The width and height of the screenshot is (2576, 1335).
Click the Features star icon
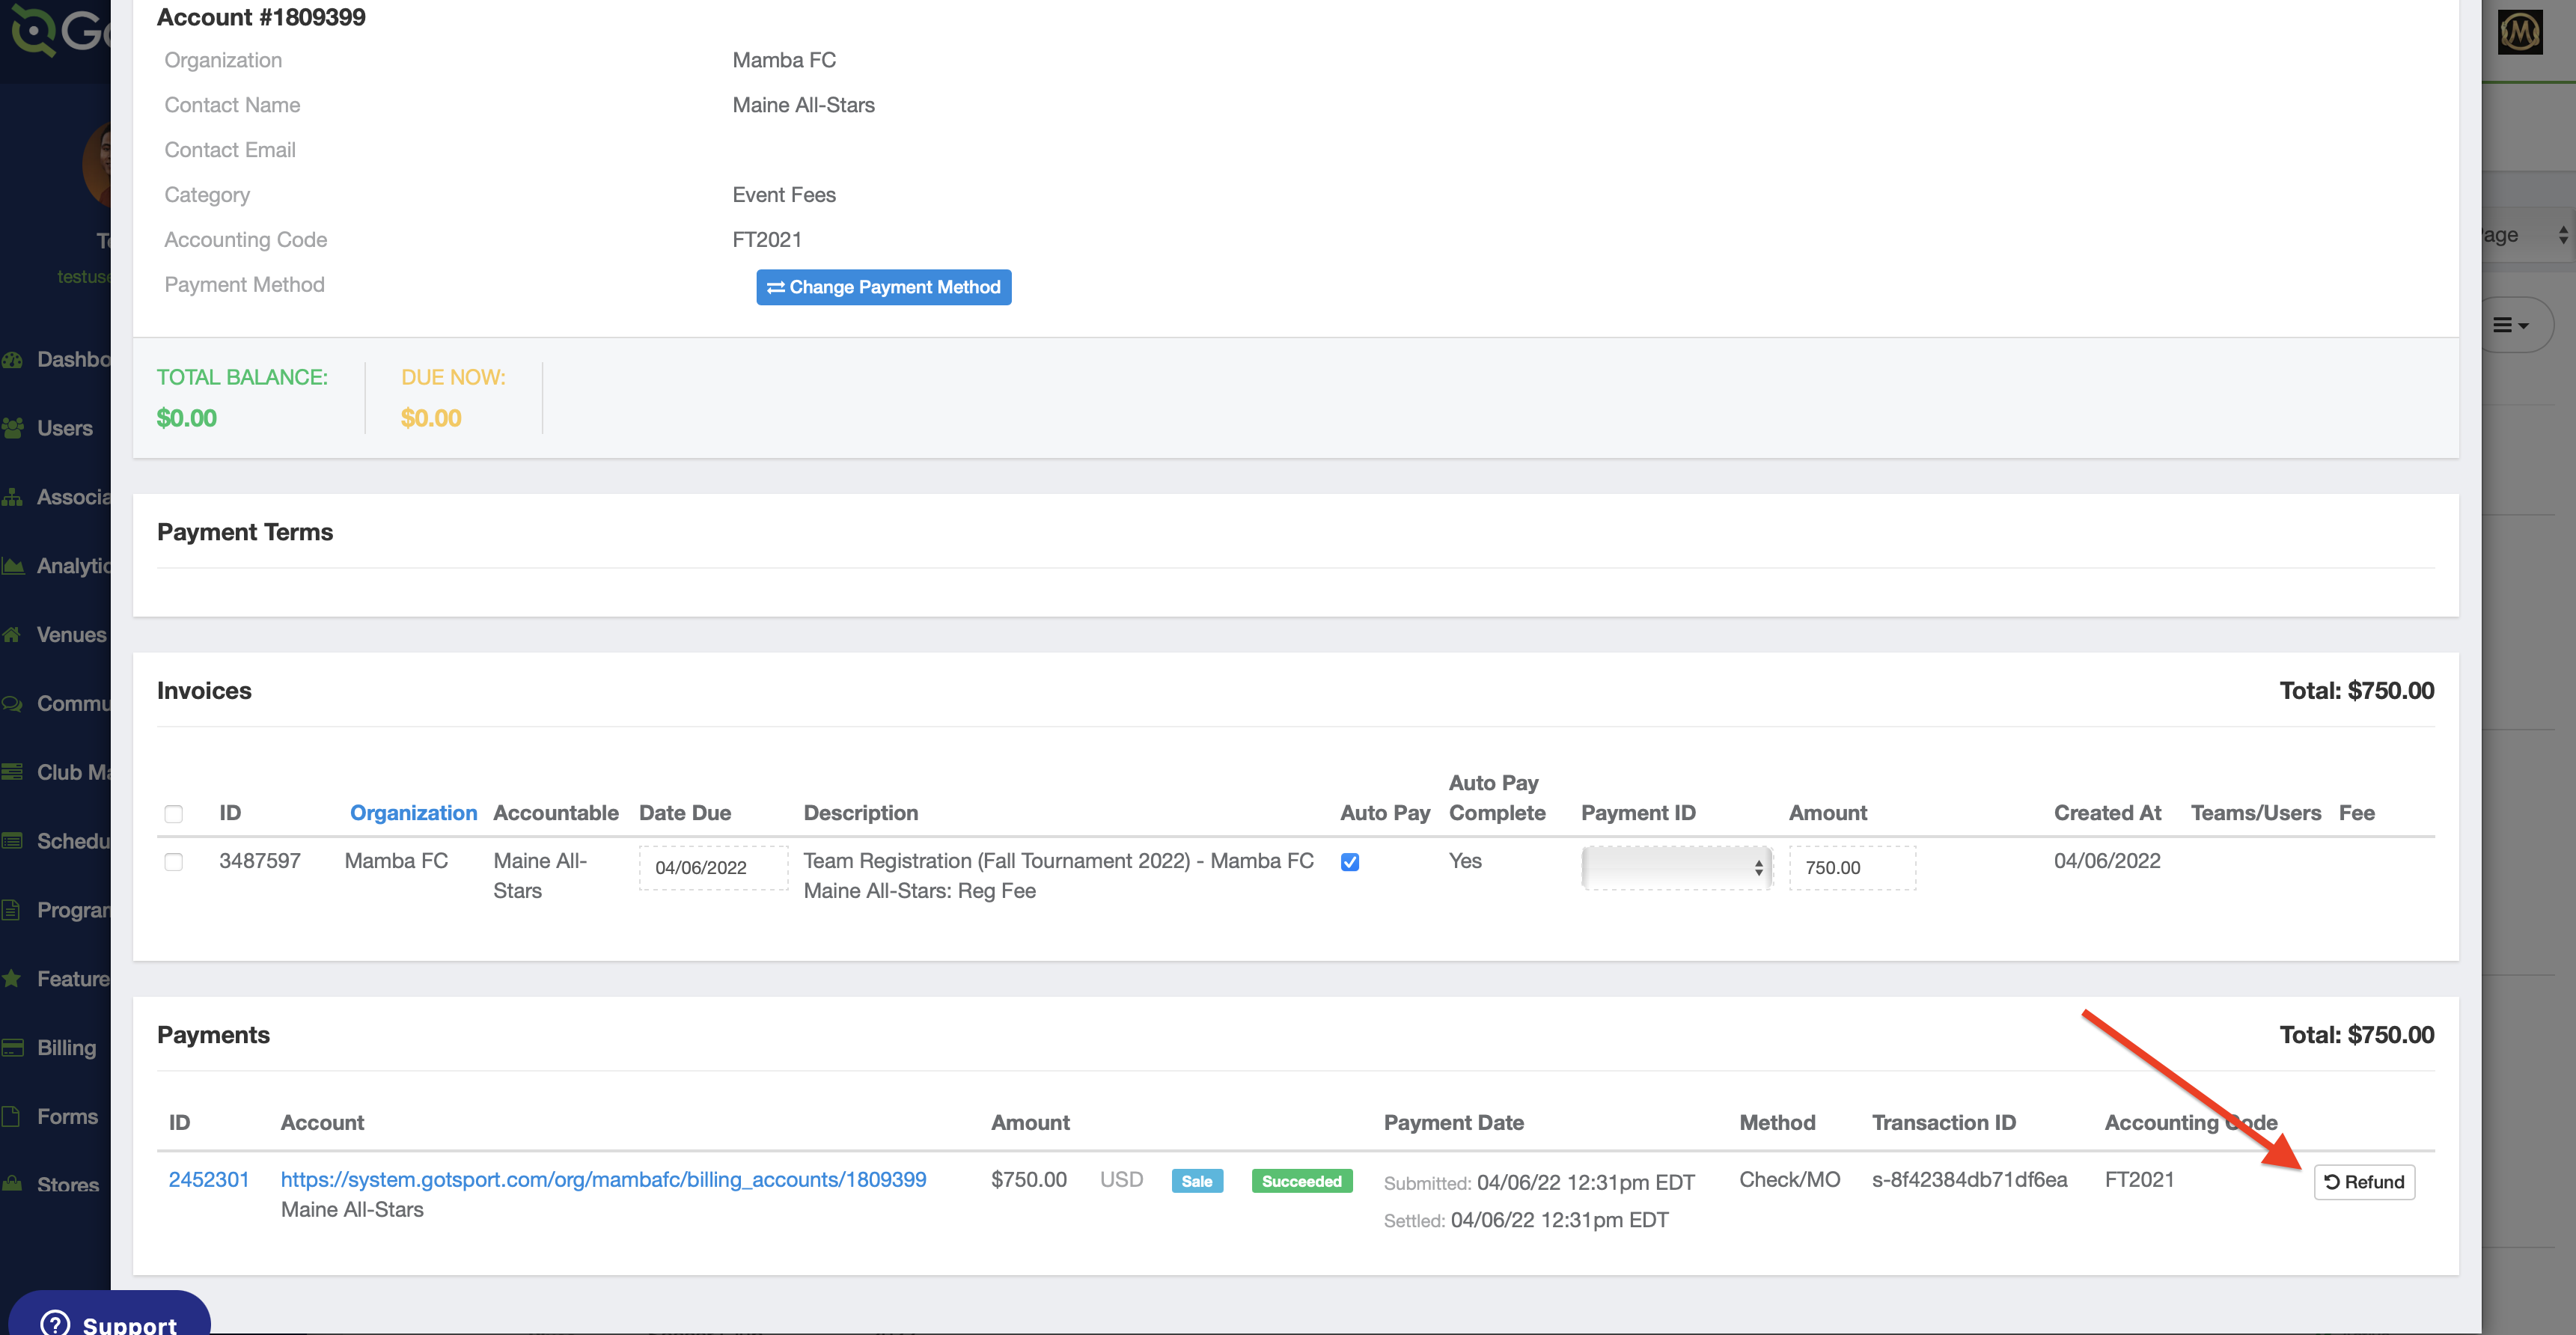click(x=12, y=979)
